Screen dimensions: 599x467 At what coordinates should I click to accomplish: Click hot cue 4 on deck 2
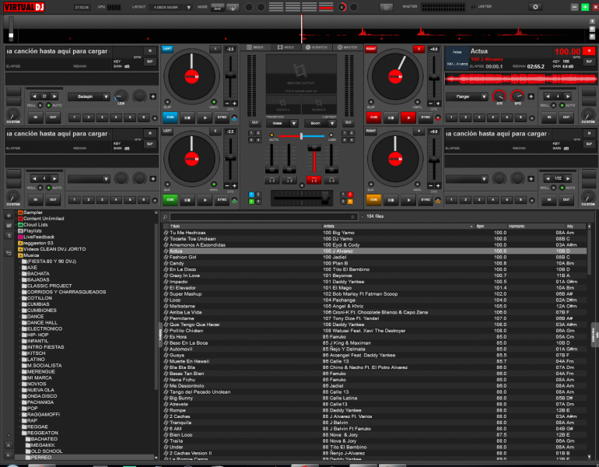point(492,118)
